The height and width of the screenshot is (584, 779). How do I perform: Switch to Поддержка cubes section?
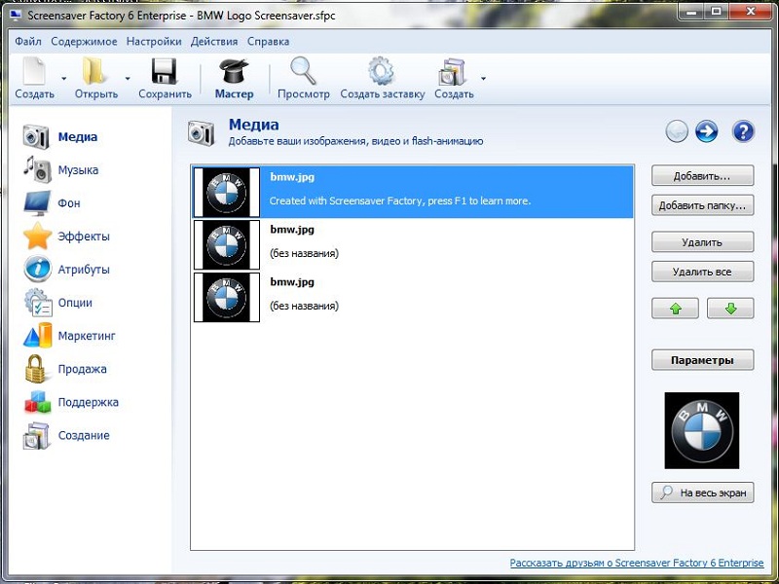coord(37,402)
